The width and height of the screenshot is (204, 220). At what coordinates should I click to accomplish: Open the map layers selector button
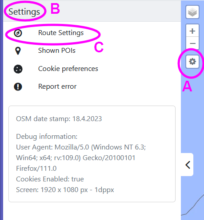pos(192,12)
